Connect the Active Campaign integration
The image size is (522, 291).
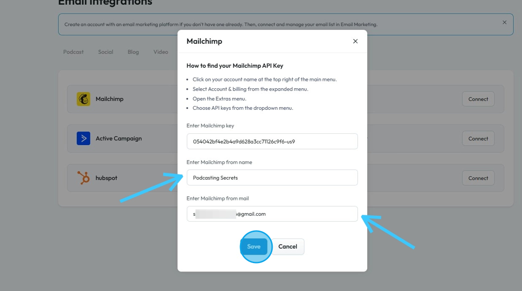point(478,139)
